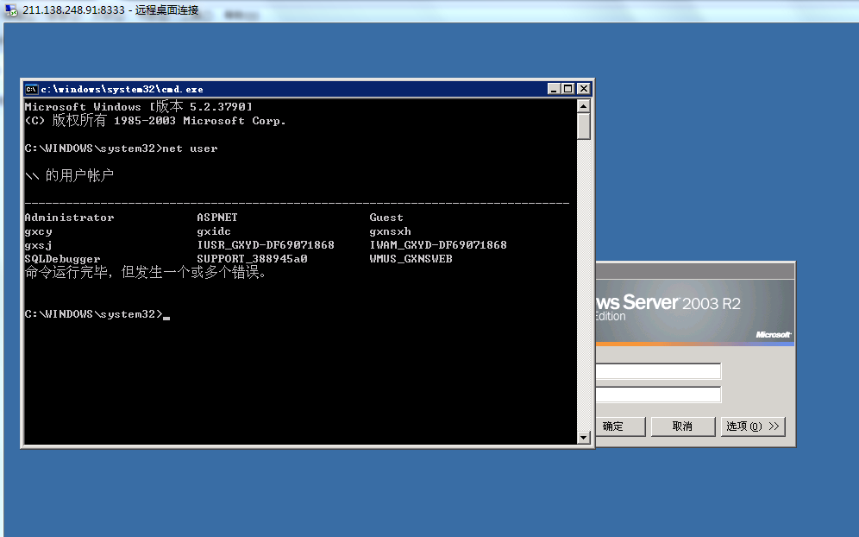
Task: Click the gxidc account name
Action: click(214, 232)
